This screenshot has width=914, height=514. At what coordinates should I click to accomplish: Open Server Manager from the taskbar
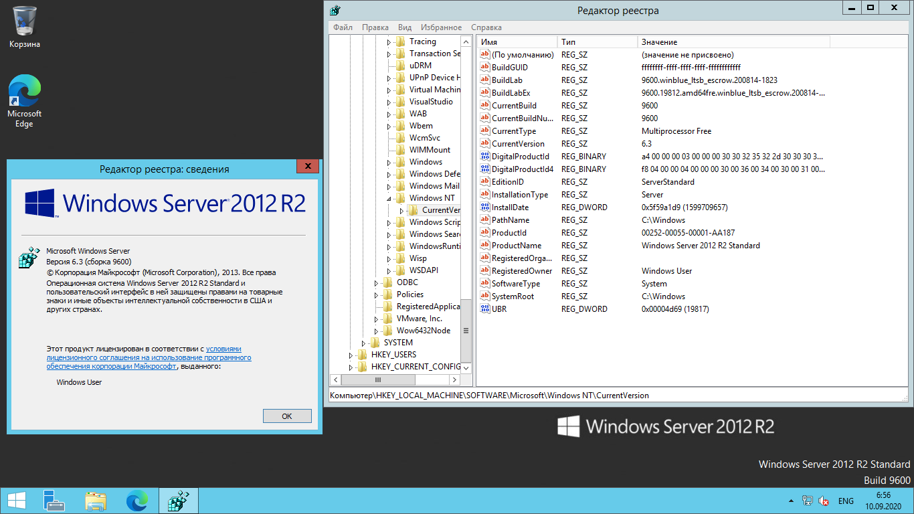pyautogui.click(x=54, y=501)
